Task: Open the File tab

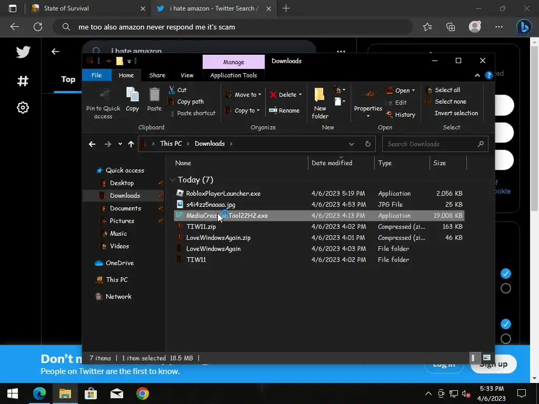Action: pos(97,75)
